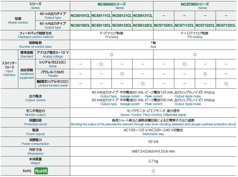Click Sensor monitor, Piezo monitor, Differential signal text
Image resolution: width=238 pixels, height=177 pixels.
(153, 115)
